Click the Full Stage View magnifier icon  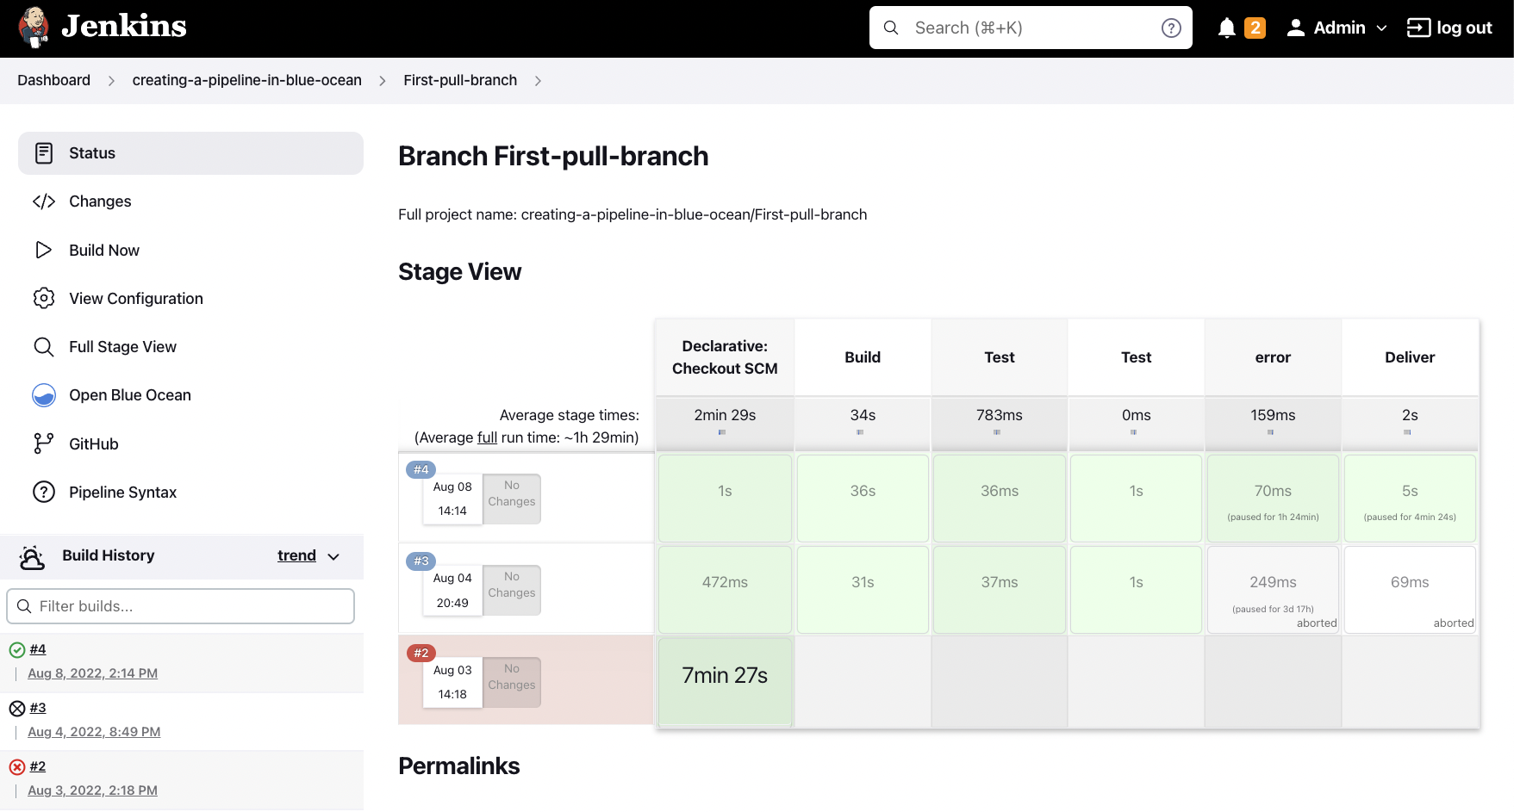point(44,346)
